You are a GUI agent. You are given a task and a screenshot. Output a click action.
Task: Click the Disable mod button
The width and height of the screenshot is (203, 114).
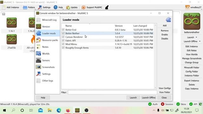coord(165,39)
